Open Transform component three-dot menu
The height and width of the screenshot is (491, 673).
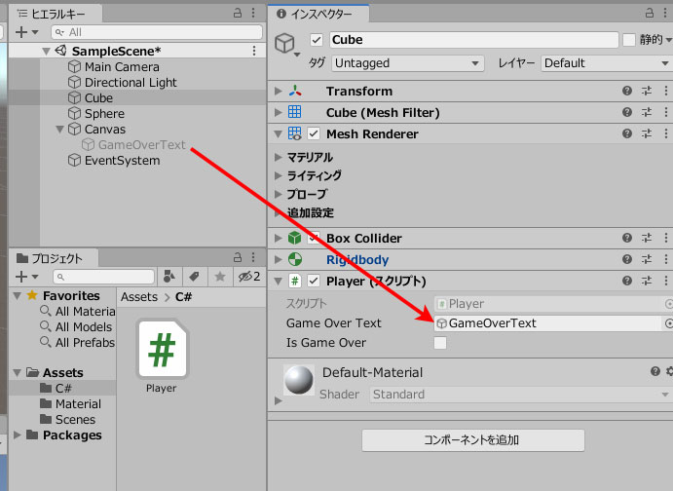pyautogui.click(x=666, y=91)
